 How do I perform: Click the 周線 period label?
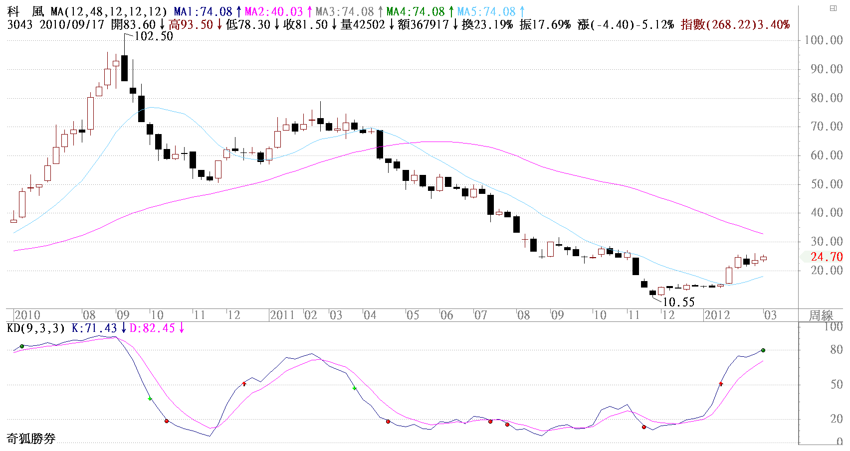pyautogui.click(x=821, y=315)
